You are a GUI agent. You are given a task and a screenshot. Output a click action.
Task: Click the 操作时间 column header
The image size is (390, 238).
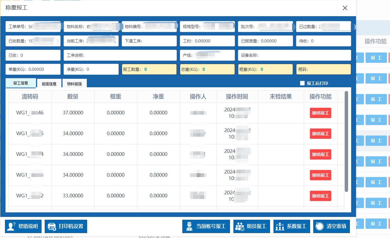(x=237, y=97)
